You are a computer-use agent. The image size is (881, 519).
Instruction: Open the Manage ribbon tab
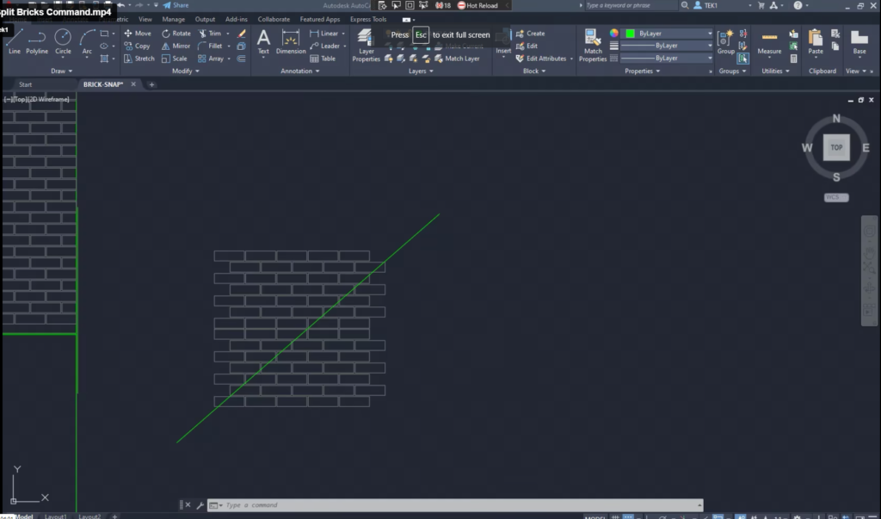click(x=173, y=19)
